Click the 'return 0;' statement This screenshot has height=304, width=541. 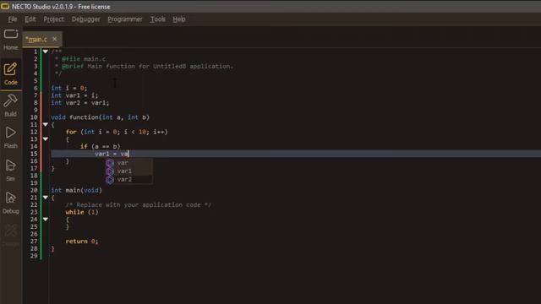[82, 242]
